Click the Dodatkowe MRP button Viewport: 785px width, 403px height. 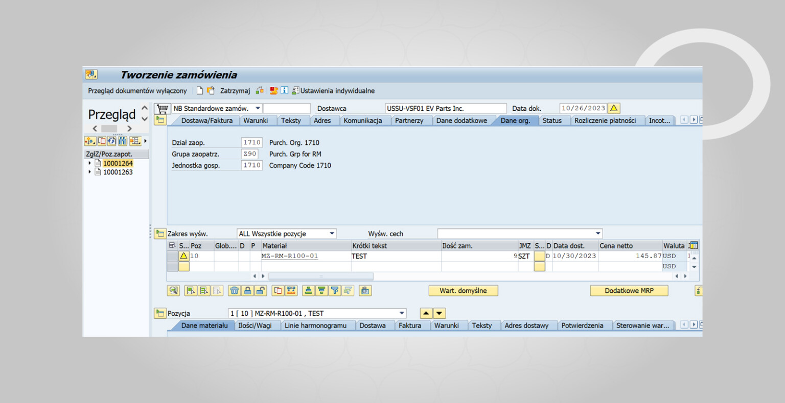(629, 291)
